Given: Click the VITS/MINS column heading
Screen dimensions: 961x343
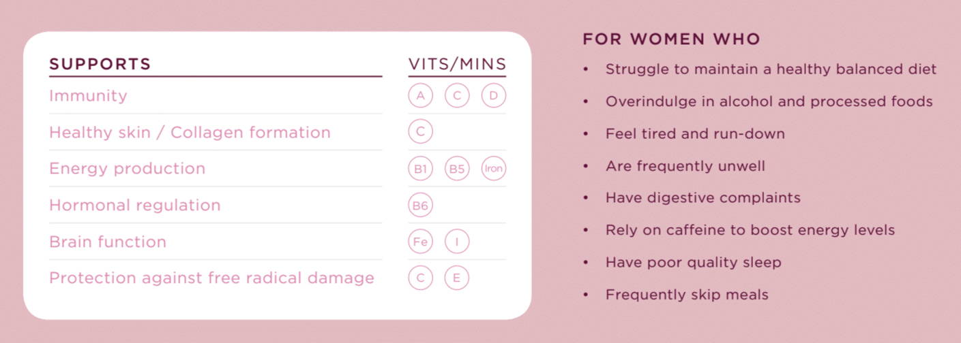Looking at the screenshot, I should click(x=458, y=64).
